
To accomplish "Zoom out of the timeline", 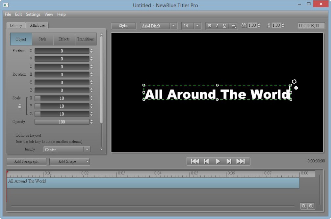I will click(304, 206).
